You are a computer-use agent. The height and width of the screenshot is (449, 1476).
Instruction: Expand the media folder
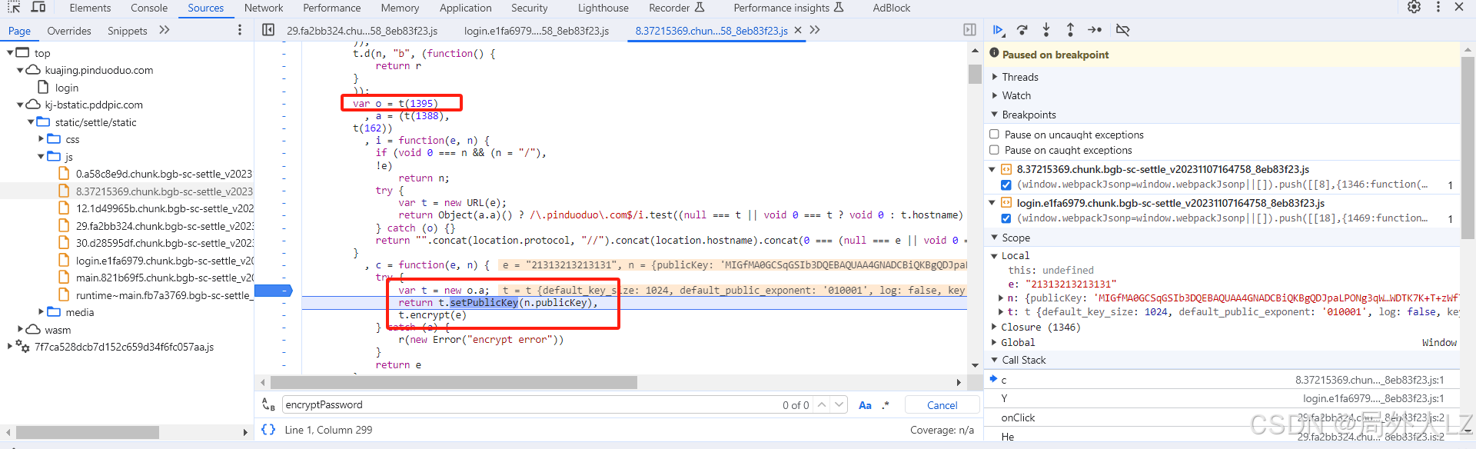click(42, 312)
